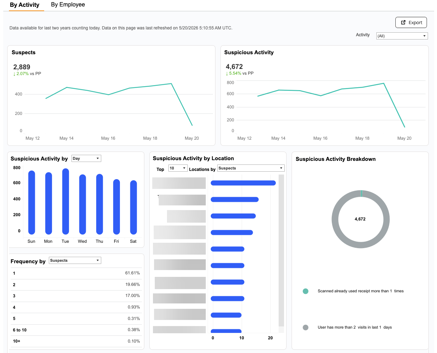This screenshot has height=353, width=437.
Task: Click the gray legend dot for user visits
Action: (306, 328)
